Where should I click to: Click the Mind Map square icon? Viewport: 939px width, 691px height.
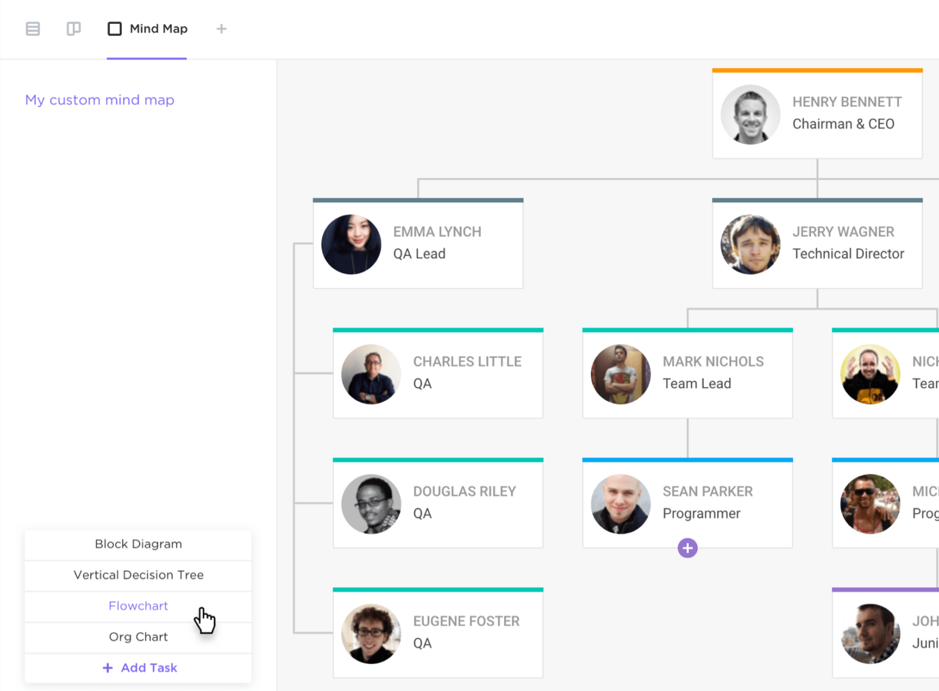click(114, 29)
